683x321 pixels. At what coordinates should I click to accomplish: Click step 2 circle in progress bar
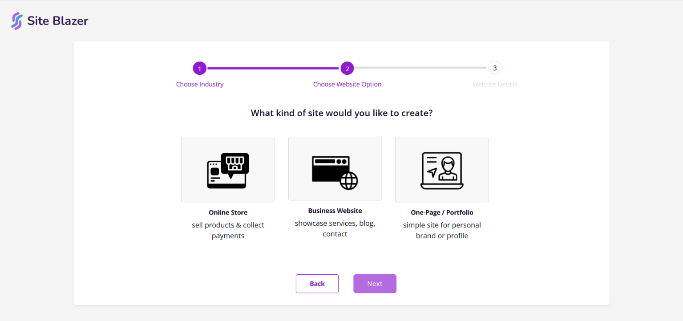pyautogui.click(x=347, y=69)
